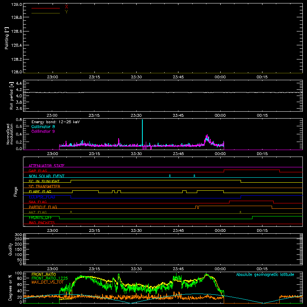307x307 pixels.
Task: Click the SAA_FLAG label
Action: pos(38,202)
